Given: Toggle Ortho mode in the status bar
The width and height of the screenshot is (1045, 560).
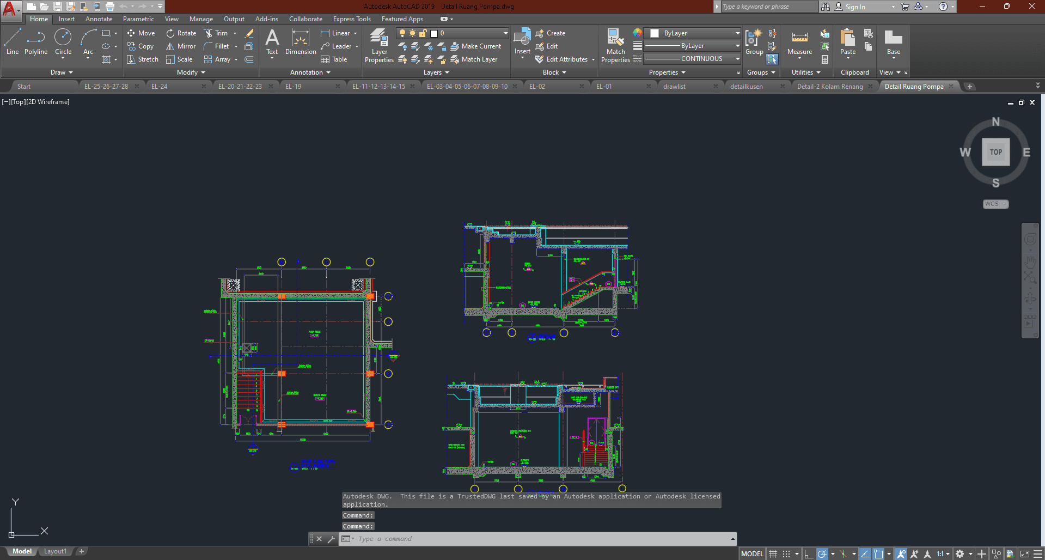Looking at the screenshot, I should [809, 554].
